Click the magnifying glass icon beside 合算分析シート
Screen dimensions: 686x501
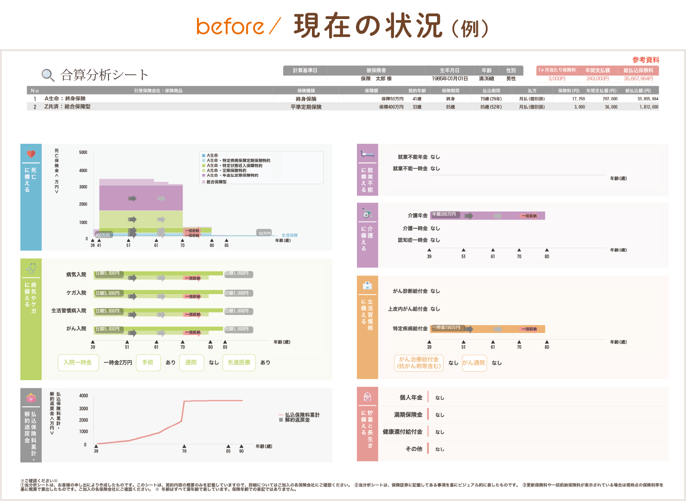point(48,75)
